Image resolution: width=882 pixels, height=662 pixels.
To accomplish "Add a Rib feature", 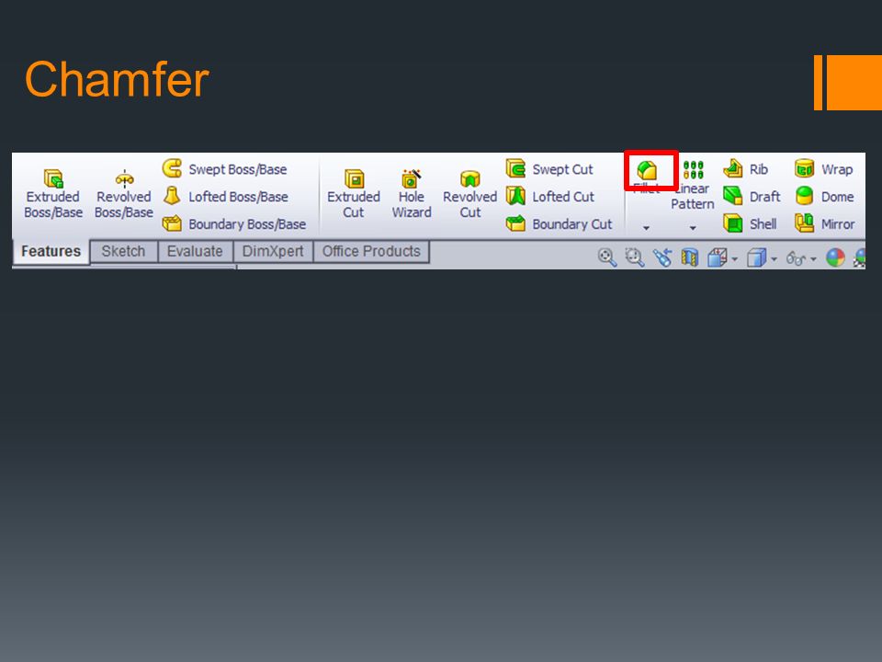I will pyautogui.click(x=745, y=169).
